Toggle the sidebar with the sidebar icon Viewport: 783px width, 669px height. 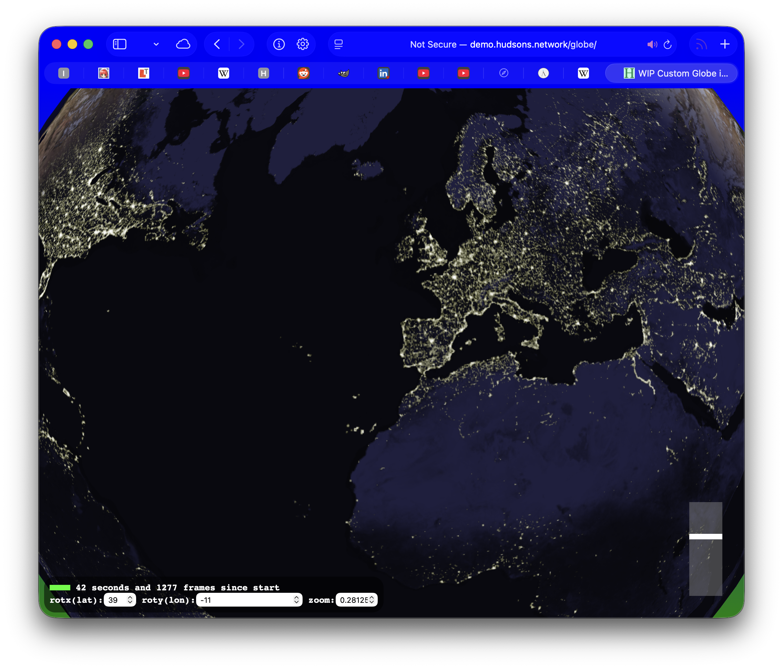tap(120, 44)
